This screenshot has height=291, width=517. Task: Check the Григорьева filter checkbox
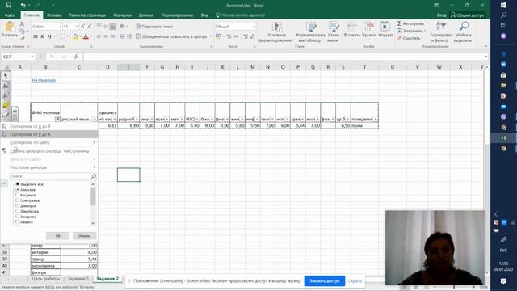[18, 200]
